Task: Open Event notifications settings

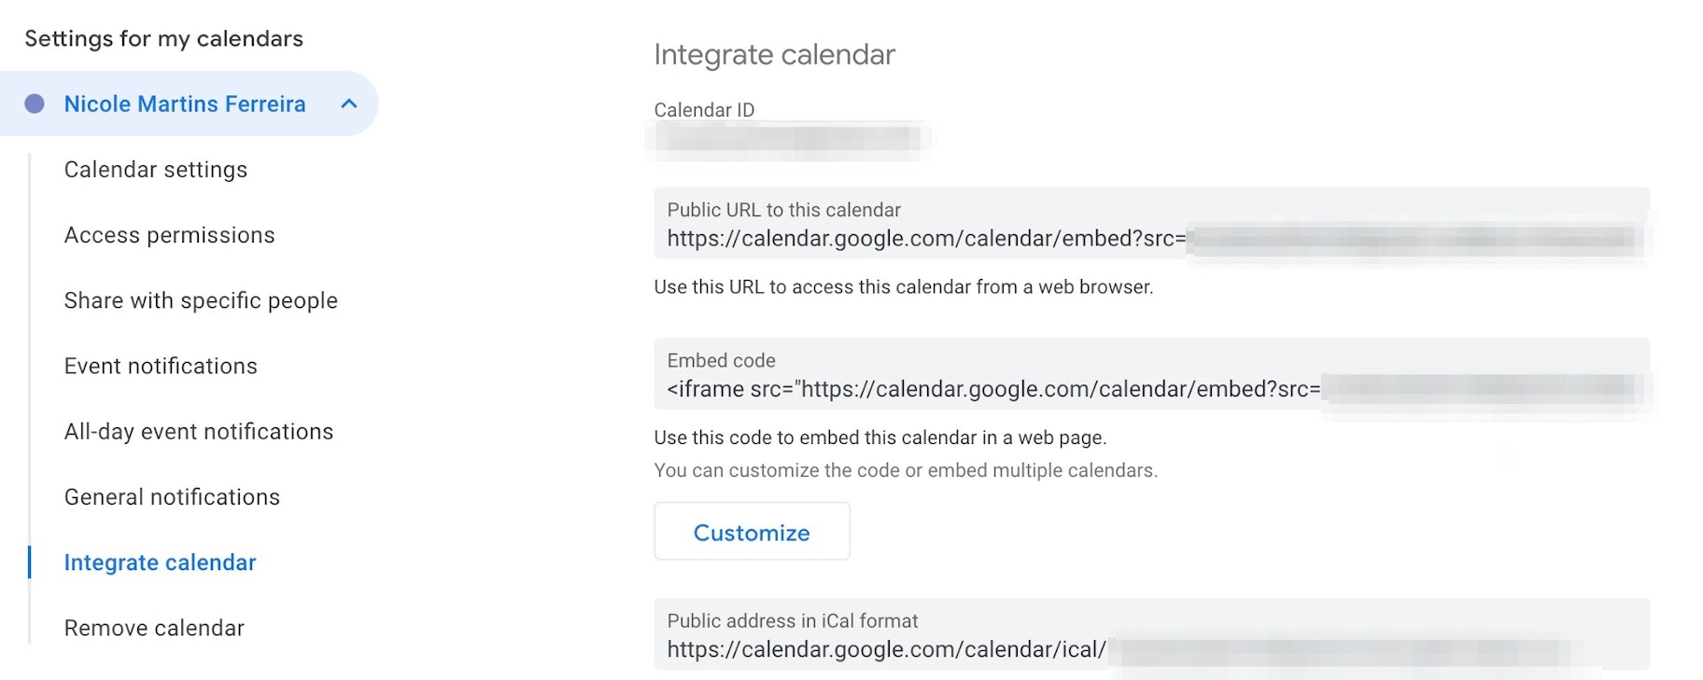Action: [161, 366]
